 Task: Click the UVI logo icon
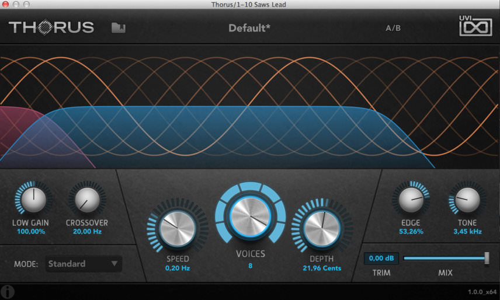[x=475, y=26]
